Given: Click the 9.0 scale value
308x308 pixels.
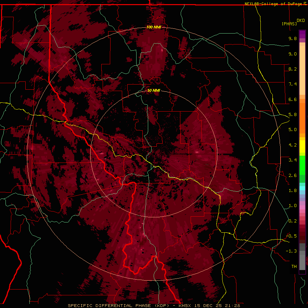Looking at the screenshot, I should (x=293, y=54).
